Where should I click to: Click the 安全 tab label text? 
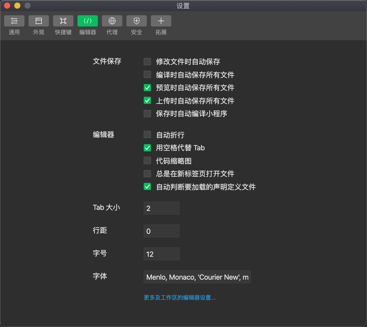137,32
